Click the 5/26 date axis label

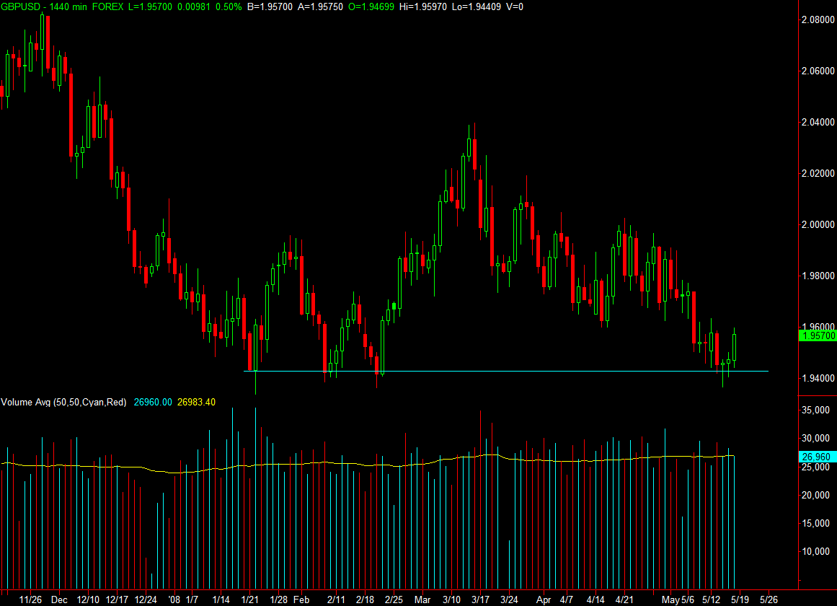point(769,600)
